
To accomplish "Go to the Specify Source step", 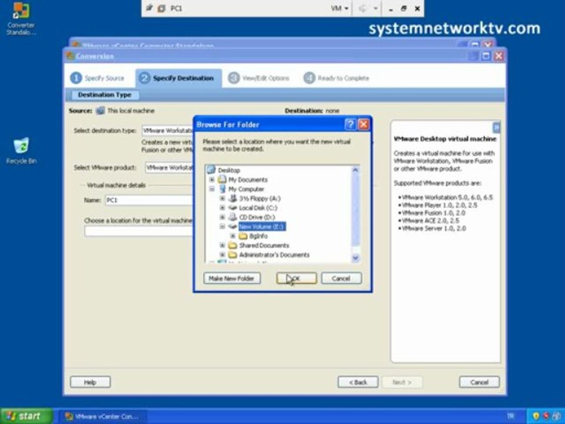I will tap(97, 78).
